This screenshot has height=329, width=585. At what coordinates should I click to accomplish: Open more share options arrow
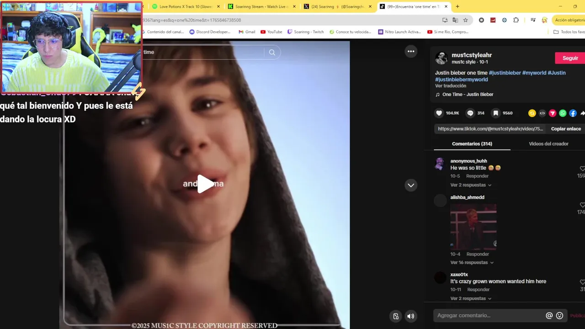pyautogui.click(x=582, y=113)
